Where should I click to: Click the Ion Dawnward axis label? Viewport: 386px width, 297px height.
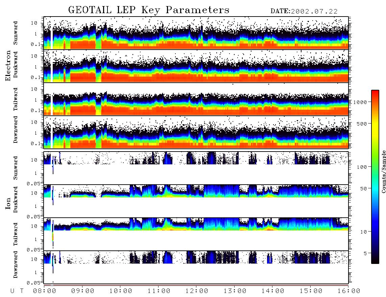(16, 265)
